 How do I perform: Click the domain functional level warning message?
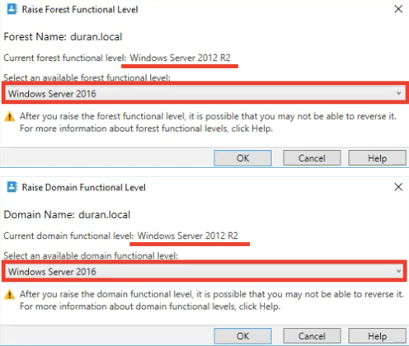point(212,300)
